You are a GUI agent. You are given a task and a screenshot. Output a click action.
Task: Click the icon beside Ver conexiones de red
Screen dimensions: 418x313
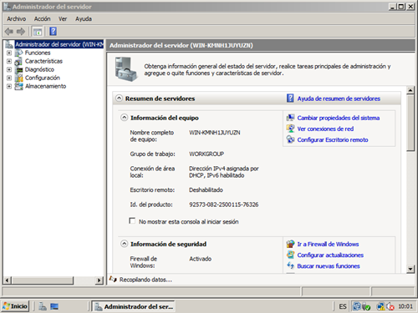[290, 129]
